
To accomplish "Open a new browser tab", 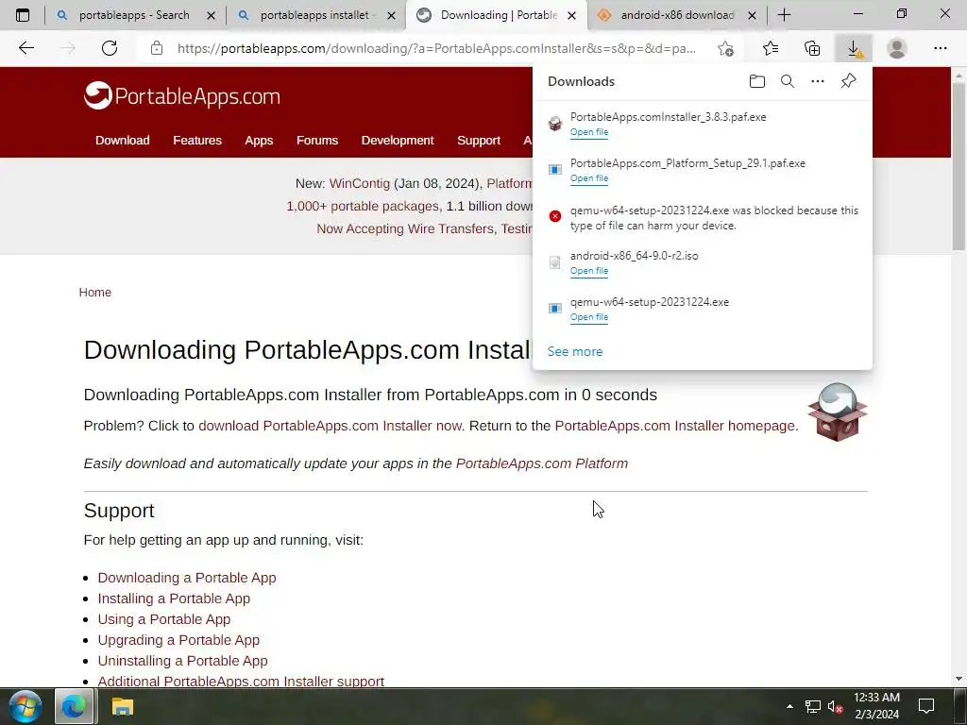I will coord(784,15).
